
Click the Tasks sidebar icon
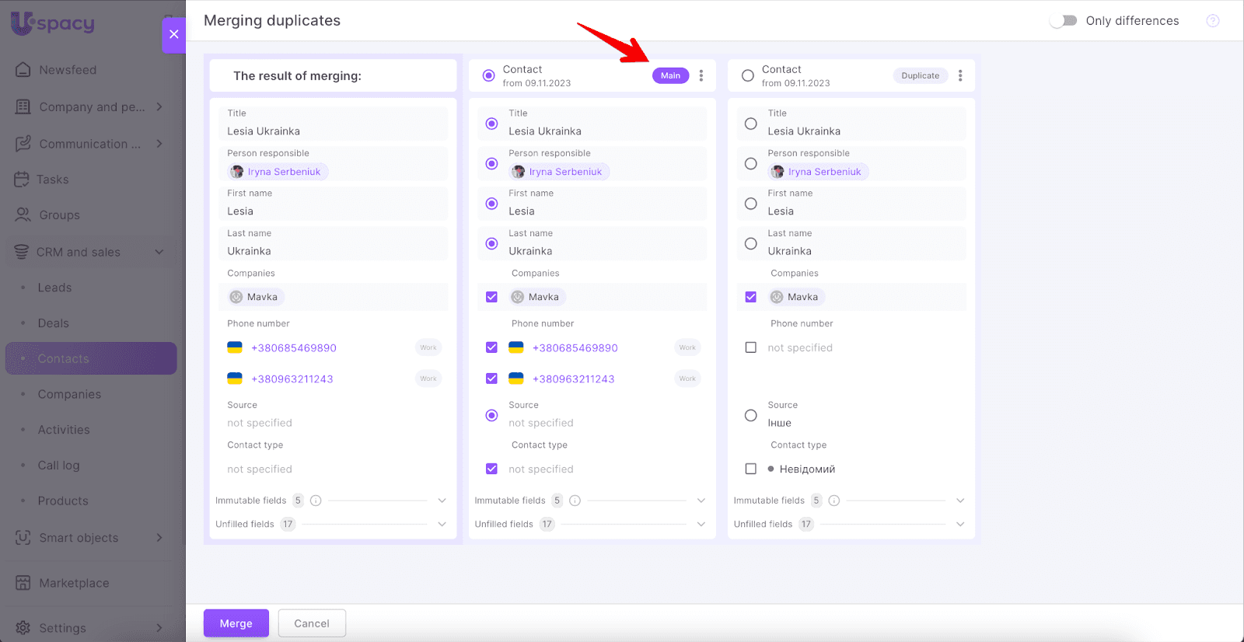[x=22, y=180]
